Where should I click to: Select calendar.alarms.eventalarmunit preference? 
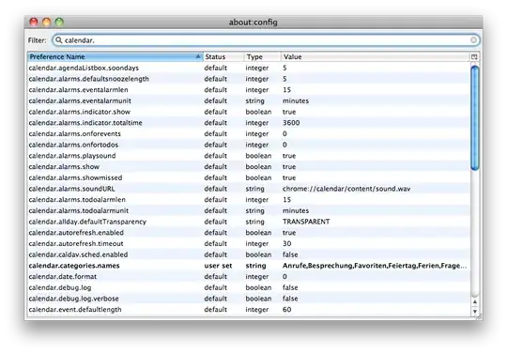[249, 100]
